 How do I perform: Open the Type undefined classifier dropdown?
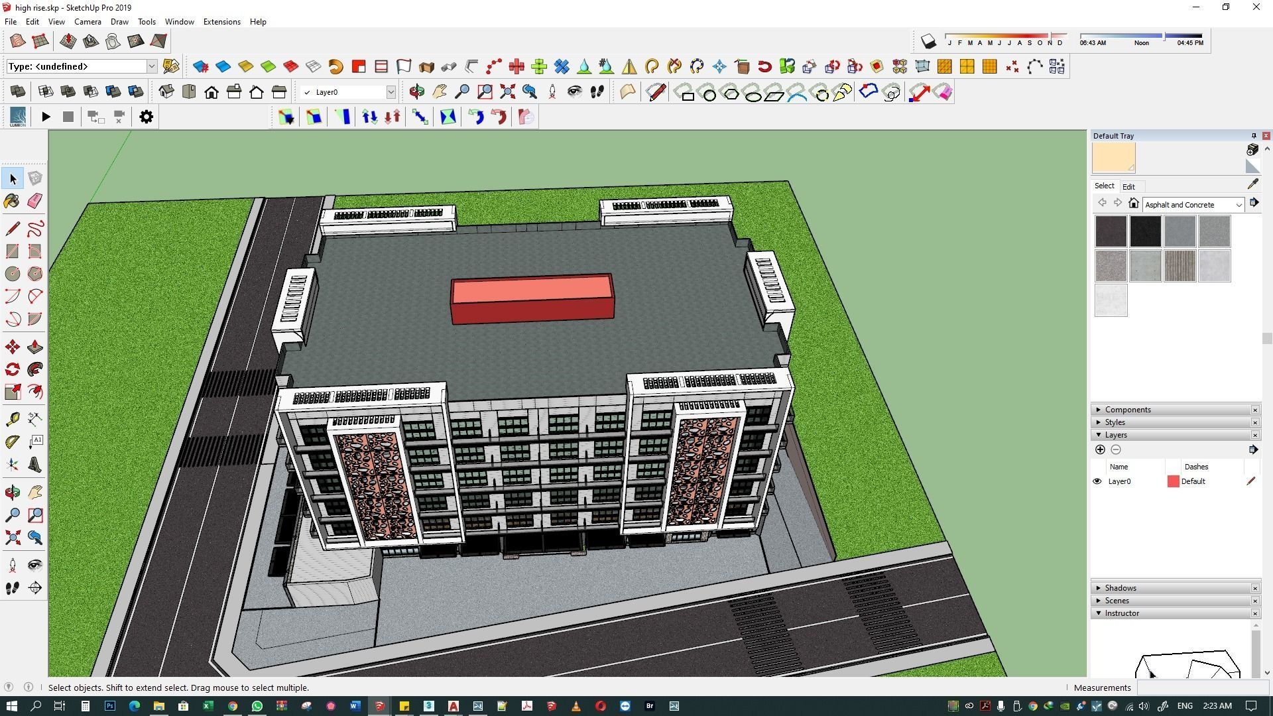click(x=151, y=66)
